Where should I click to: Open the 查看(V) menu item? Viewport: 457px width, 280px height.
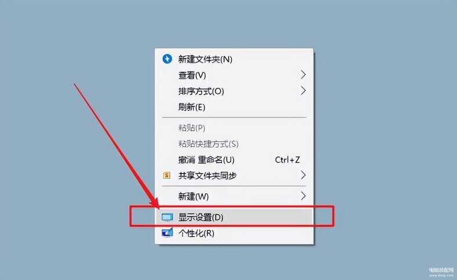[x=235, y=75]
